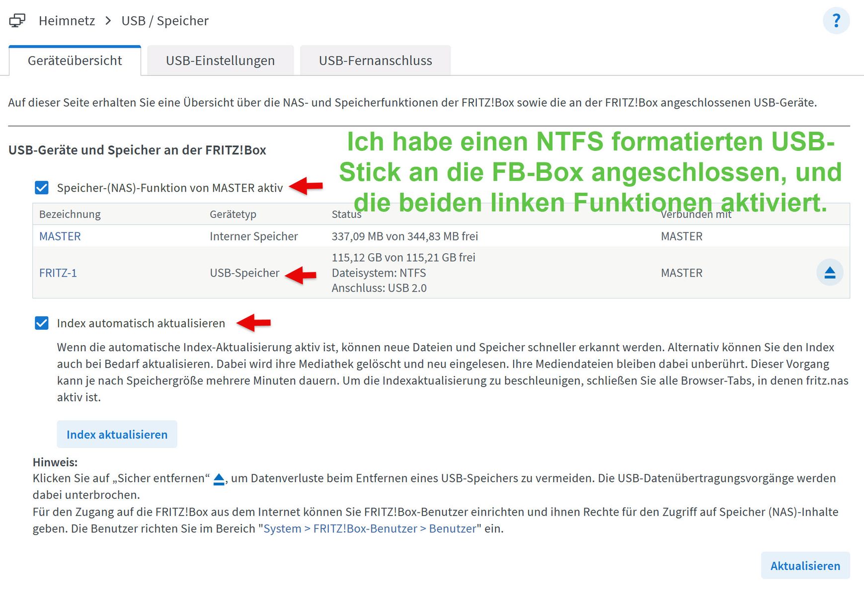Switch to the Geräteübersicht tab
Image resolution: width=864 pixels, height=596 pixels.
coord(75,61)
